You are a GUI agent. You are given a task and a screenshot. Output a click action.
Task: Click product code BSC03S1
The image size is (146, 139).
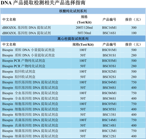pos(109,66)
